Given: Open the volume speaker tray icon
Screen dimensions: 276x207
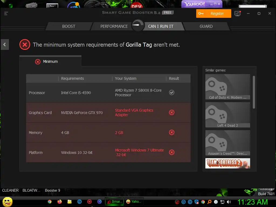Looking at the screenshot, I should (x=229, y=202).
